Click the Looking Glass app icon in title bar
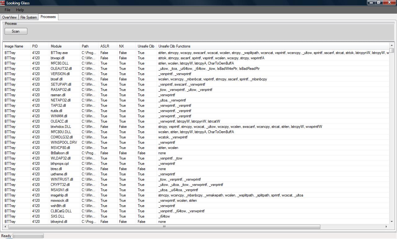Image resolution: width=397 pixels, height=239 pixels. [2, 3]
